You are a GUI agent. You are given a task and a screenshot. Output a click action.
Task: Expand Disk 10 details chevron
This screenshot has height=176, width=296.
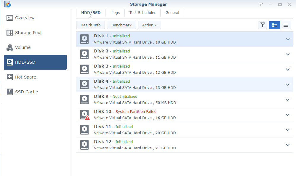coord(287,115)
